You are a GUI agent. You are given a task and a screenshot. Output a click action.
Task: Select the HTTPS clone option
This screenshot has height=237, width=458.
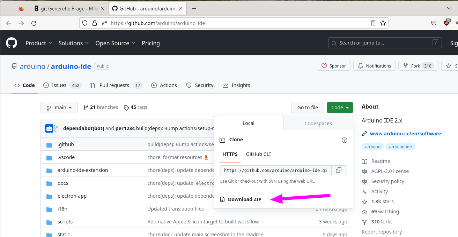pyautogui.click(x=230, y=154)
